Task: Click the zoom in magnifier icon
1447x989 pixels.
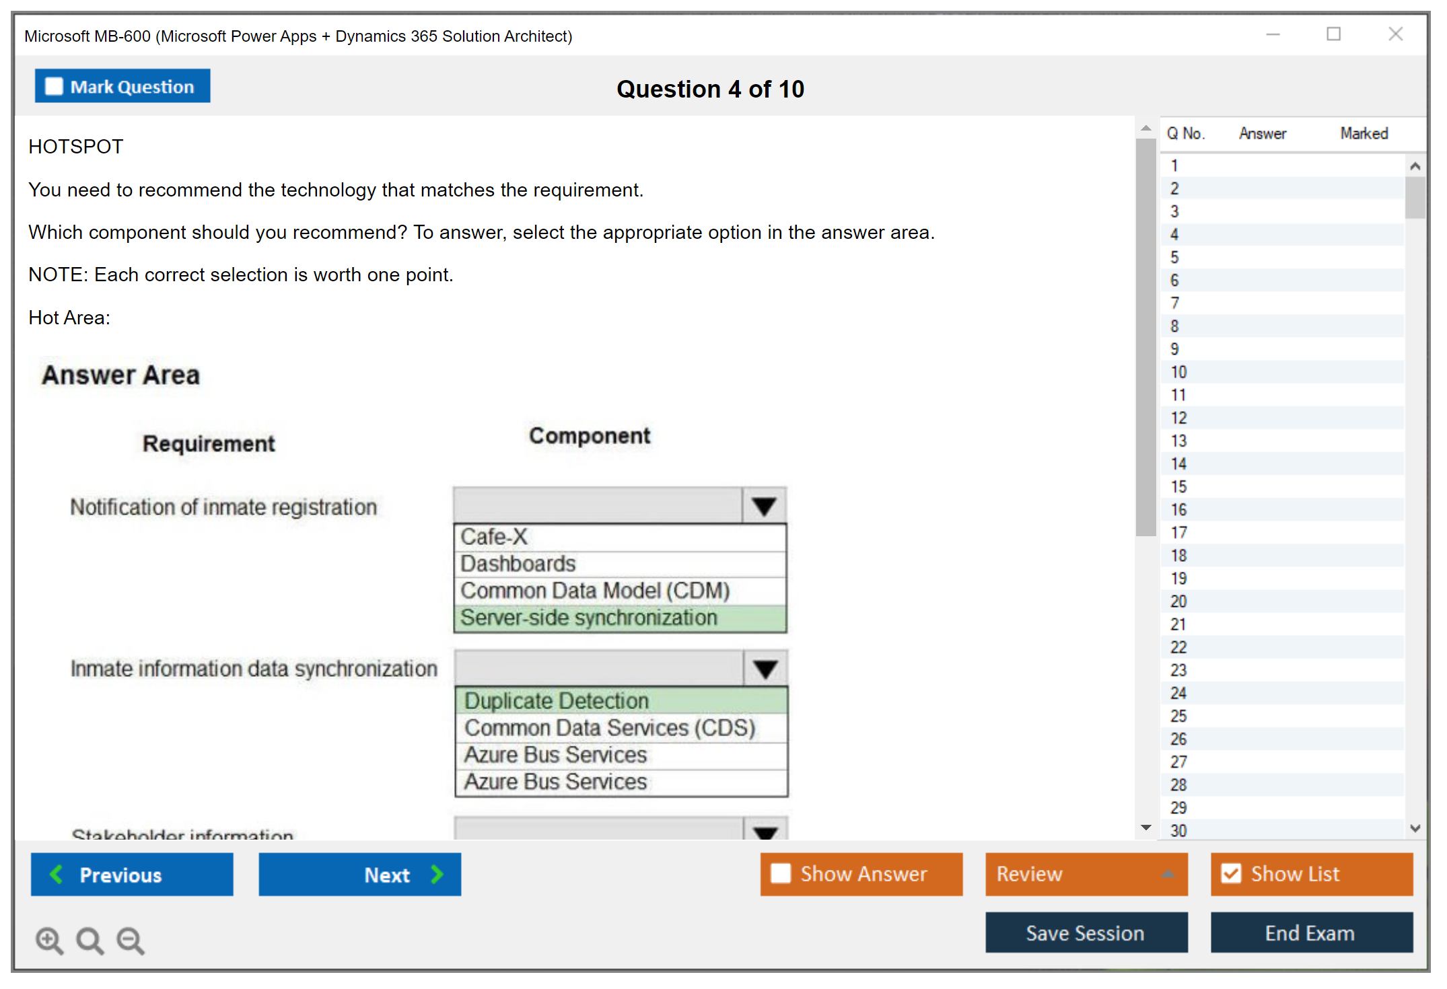Action: 49,941
